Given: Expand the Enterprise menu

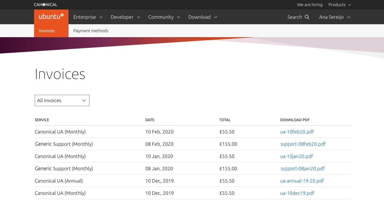Looking at the screenshot, I should coord(88,17).
